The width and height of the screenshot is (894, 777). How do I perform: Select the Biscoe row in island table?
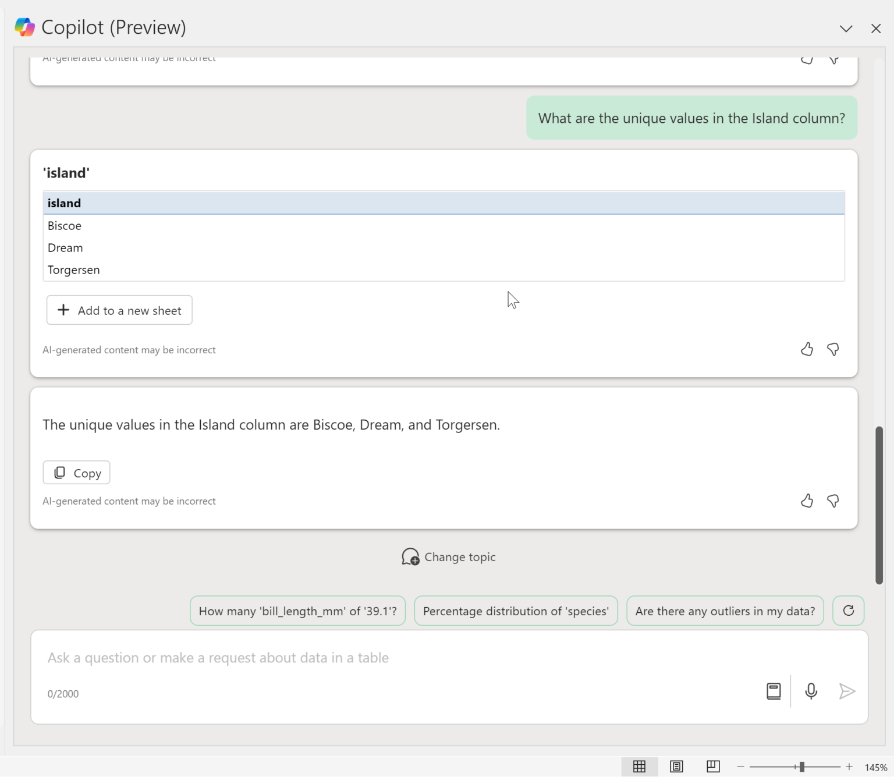click(444, 226)
